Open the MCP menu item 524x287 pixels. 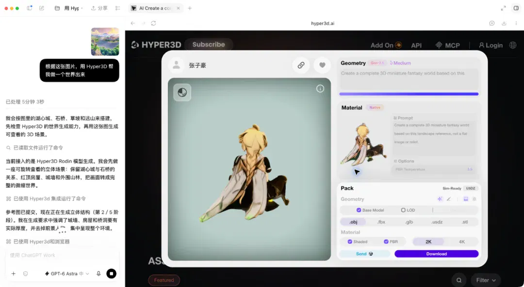[448, 45]
